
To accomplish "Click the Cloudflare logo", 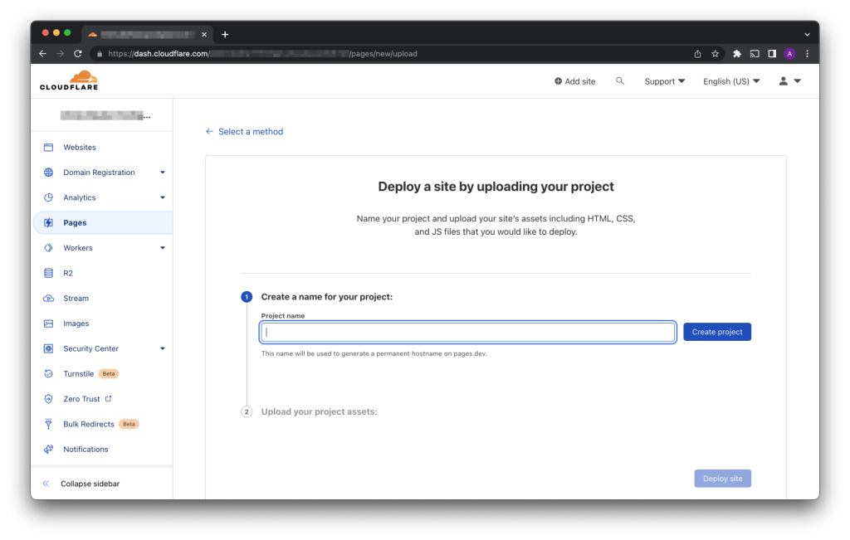I will tap(68, 80).
